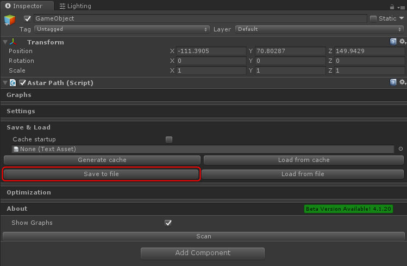Open the green Beta Version Available badge
Viewport: 407px width, 266px height.
point(348,209)
